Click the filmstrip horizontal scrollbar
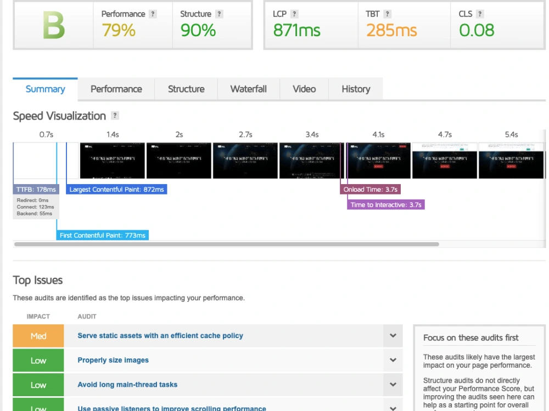The image size is (549, 411). click(227, 244)
